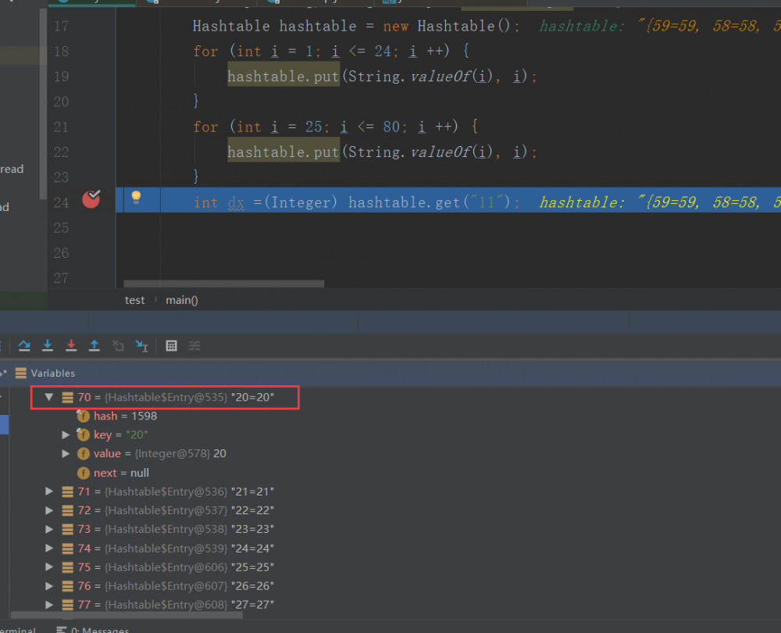Expand entry 73 "23=23"
The image size is (781, 633).
[x=48, y=529]
